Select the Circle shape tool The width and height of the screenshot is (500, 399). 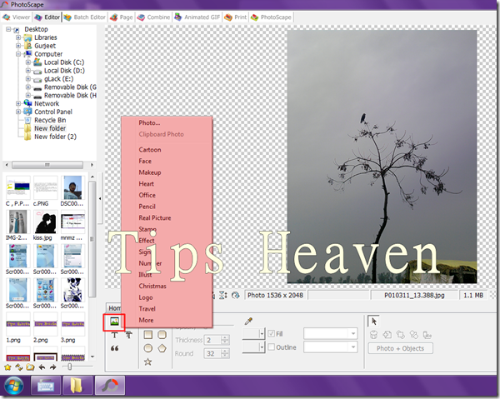pyautogui.click(x=148, y=348)
